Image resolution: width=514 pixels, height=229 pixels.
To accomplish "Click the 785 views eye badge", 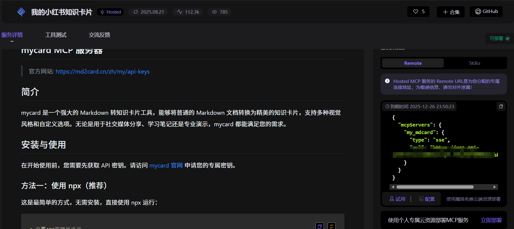I will (220, 12).
